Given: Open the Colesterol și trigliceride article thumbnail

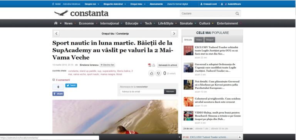Looking at the screenshot, I should [188, 102].
